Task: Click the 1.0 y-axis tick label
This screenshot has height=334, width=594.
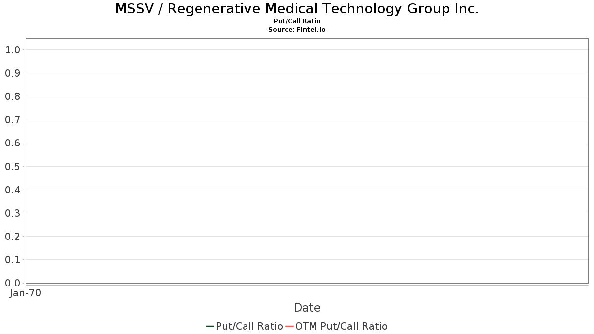Action: [x=12, y=50]
